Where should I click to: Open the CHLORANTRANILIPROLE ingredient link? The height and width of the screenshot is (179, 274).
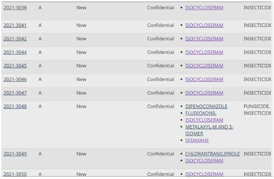pos(212,154)
